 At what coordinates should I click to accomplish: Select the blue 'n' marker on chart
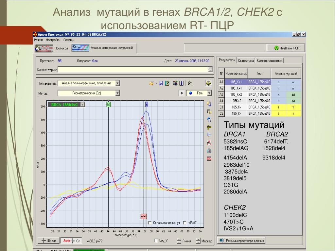(x=147, y=104)
